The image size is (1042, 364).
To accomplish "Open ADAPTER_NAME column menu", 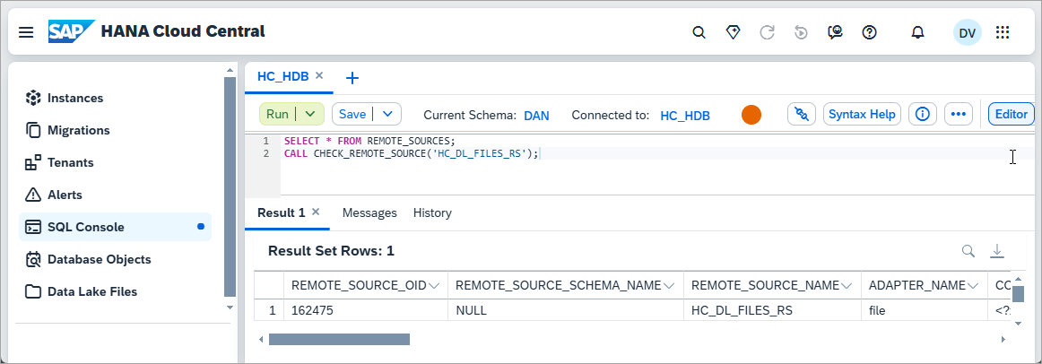I will [973, 286].
